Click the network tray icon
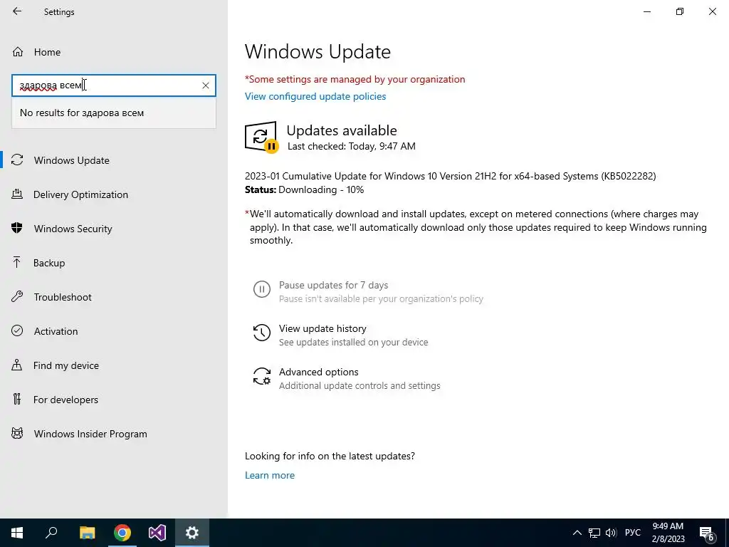This screenshot has width=729, height=547. click(594, 533)
